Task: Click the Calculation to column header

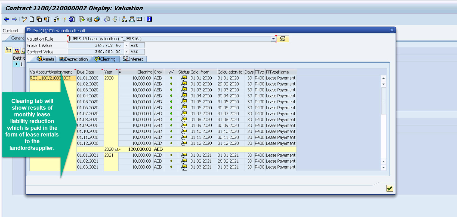Action: pyautogui.click(x=230, y=72)
